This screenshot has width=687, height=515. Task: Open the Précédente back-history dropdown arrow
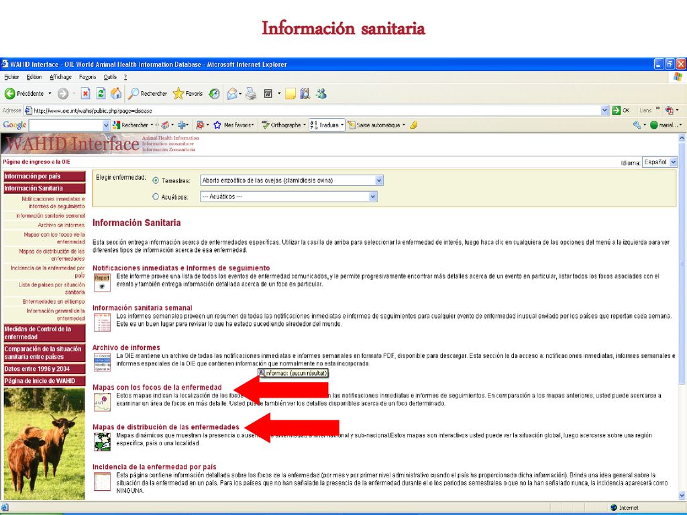click(50, 93)
